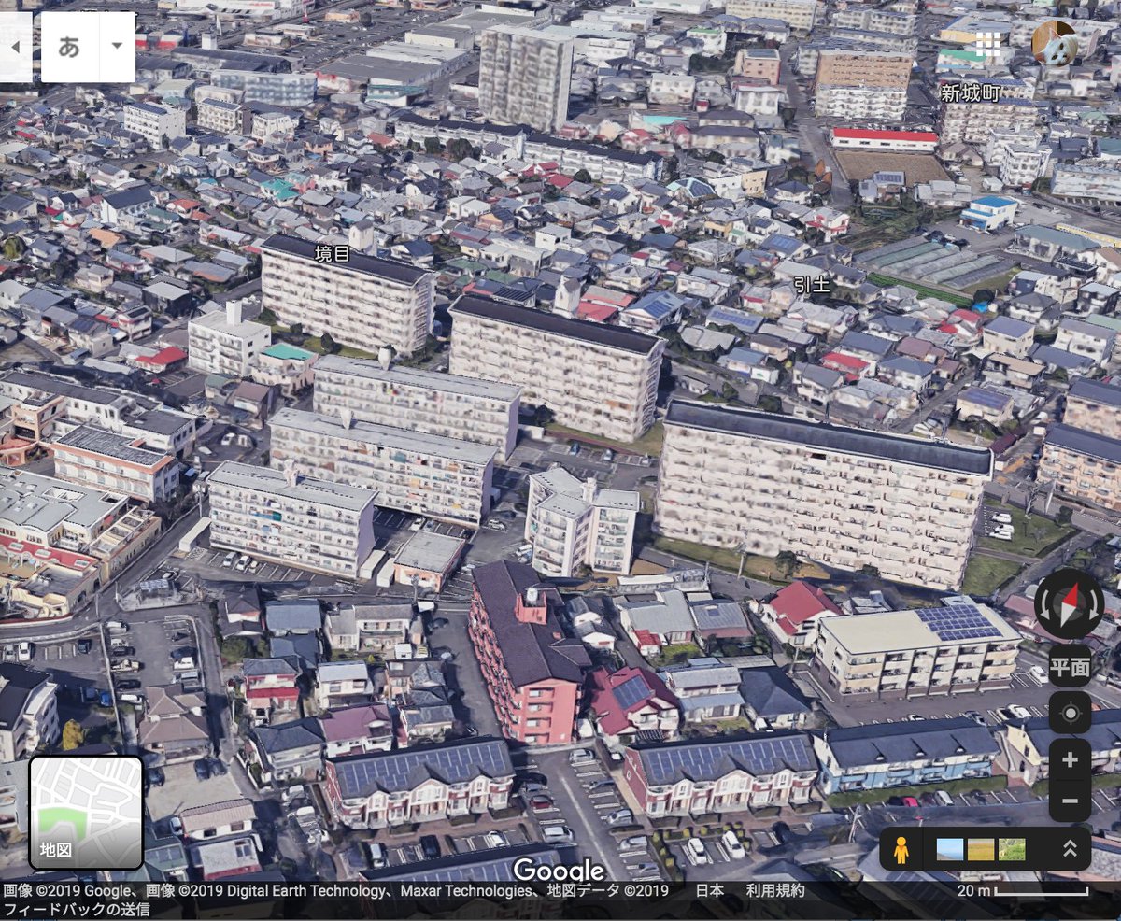Switch to map view via 地図 thumbnail
The height and width of the screenshot is (921, 1121).
[86, 812]
